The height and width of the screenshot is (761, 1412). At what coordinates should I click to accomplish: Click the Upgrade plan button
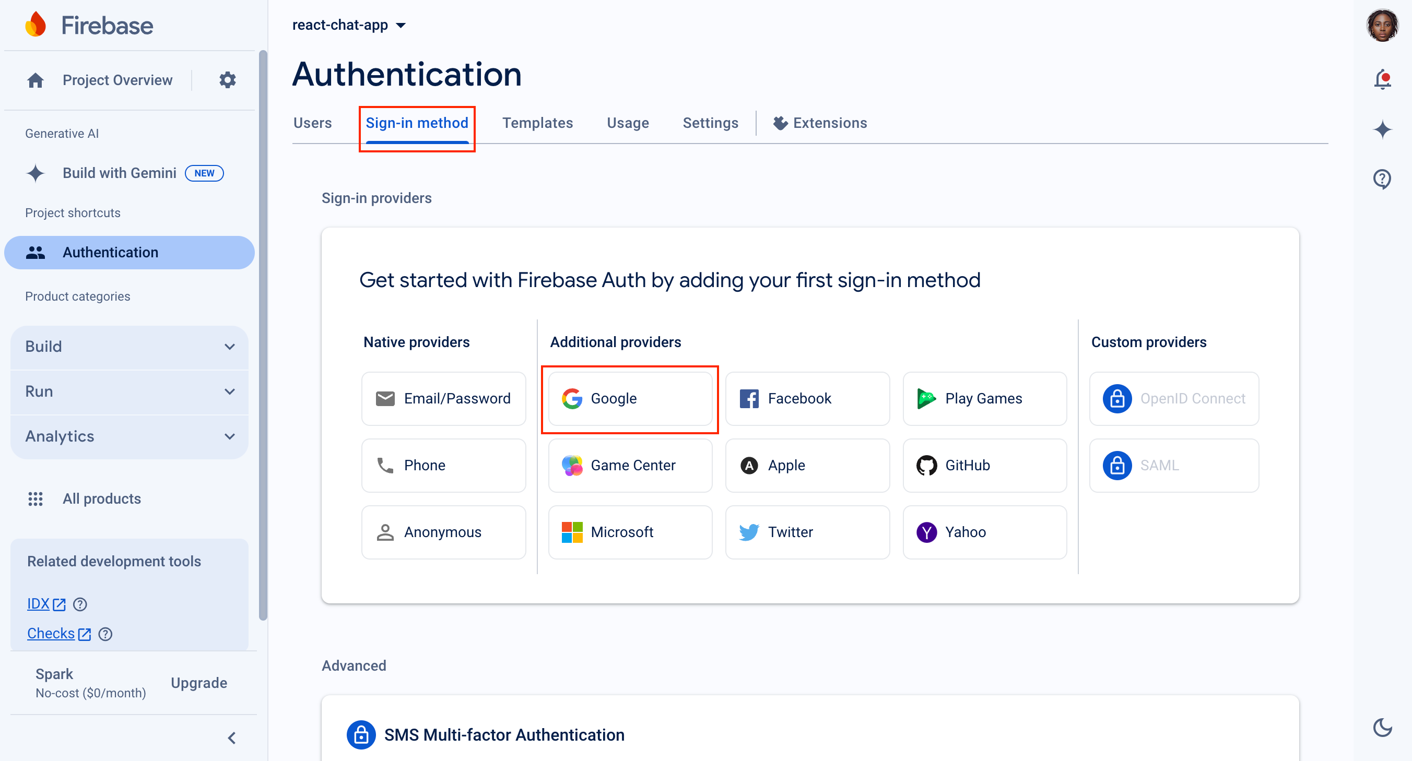pos(199,683)
